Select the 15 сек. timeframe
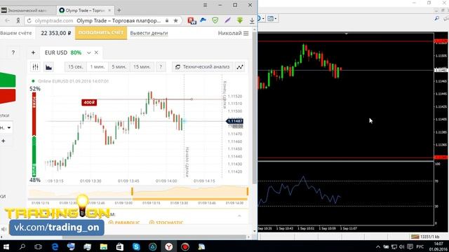Viewport: 449px width, 252px height. pos(76,67)
